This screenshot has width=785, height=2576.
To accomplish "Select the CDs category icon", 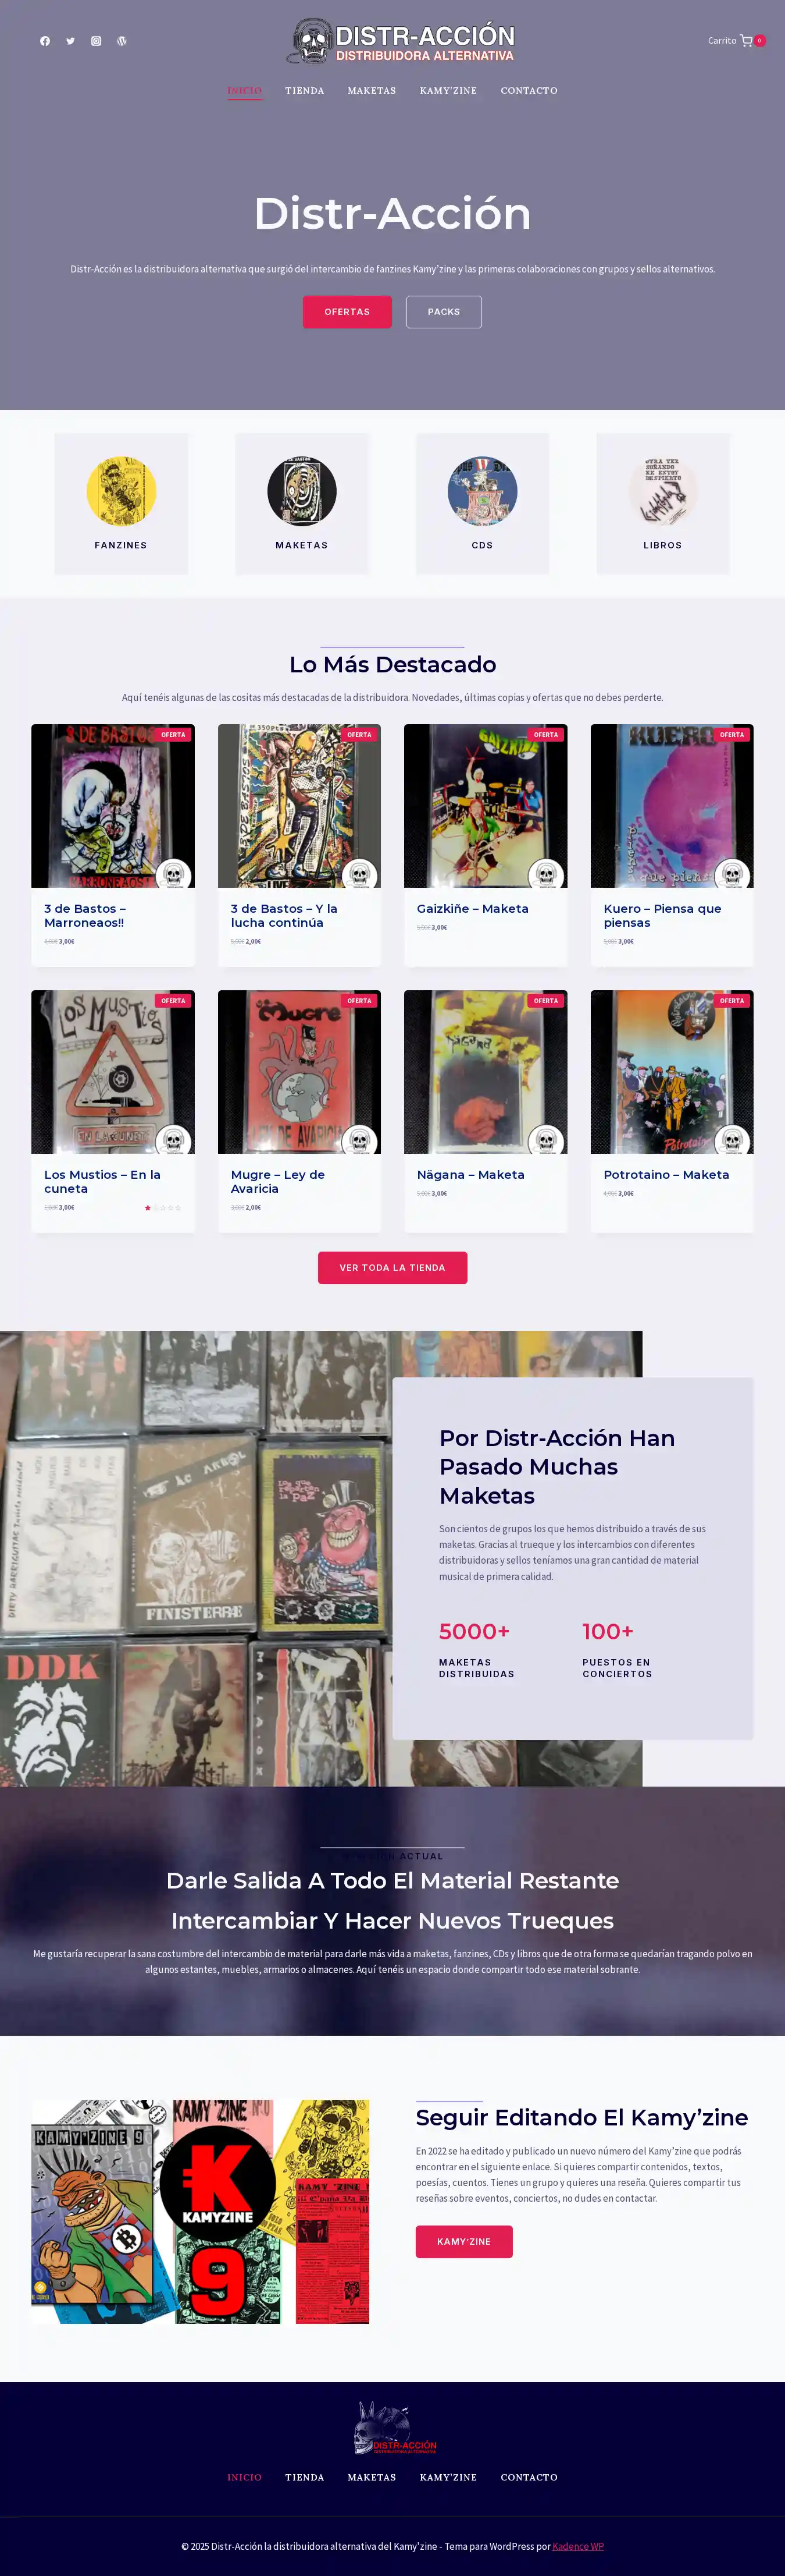I will [x=483, y=491].
